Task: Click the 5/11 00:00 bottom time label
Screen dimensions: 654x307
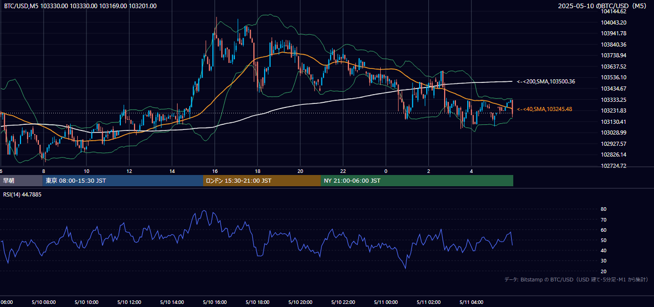Action: point(386,302)
